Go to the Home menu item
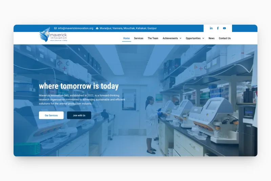The width and height of the screenshot is (271, 181). [x=126, y=38]
